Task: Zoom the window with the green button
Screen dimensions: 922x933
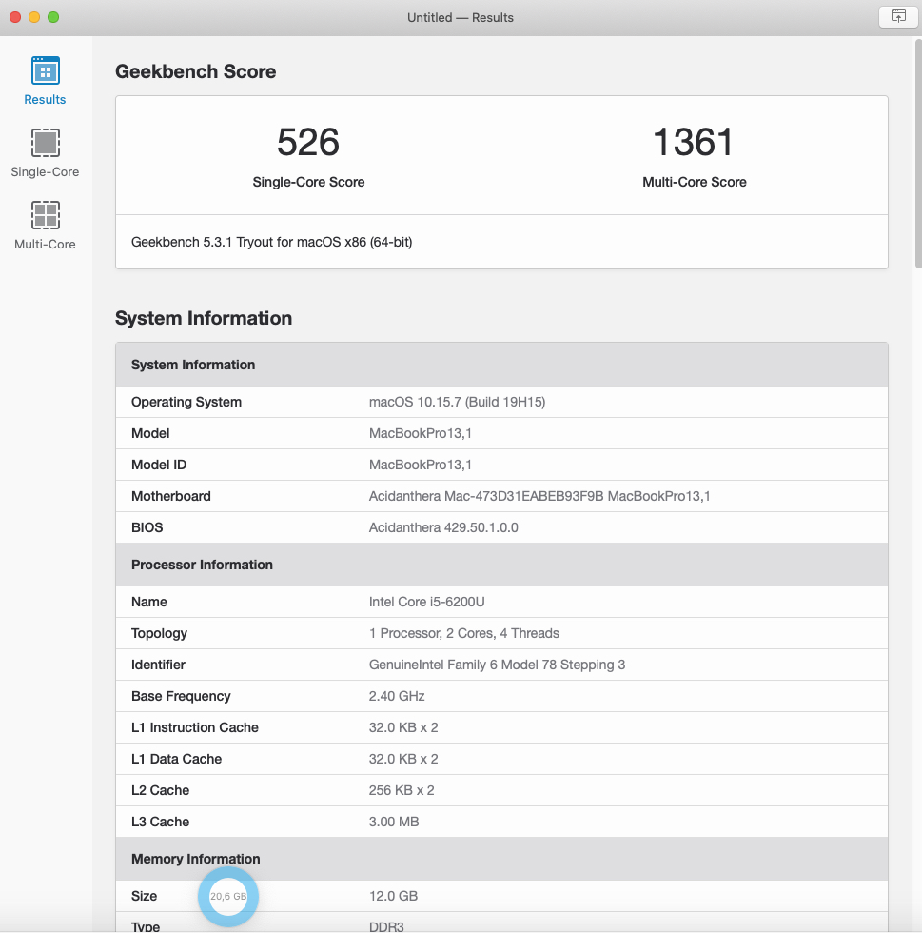Action: 53,17
